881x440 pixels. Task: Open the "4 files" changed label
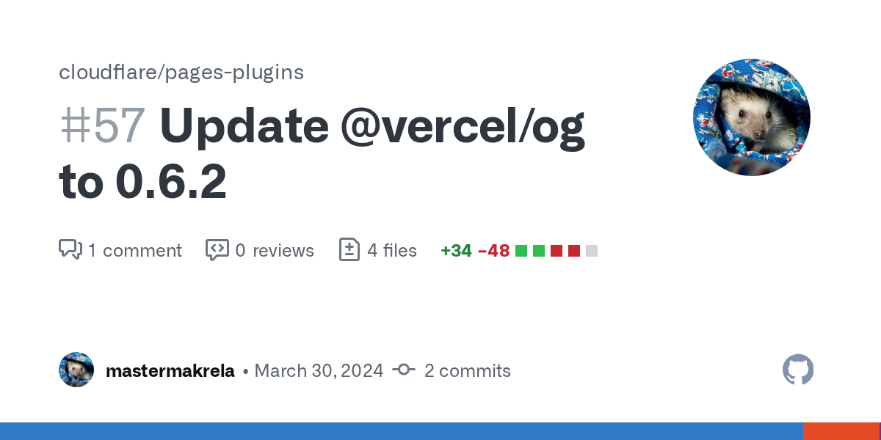tap(391, 251)
